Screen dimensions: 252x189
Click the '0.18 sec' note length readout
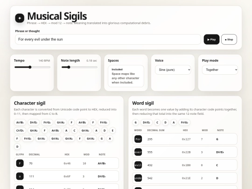tap(91, 61)
